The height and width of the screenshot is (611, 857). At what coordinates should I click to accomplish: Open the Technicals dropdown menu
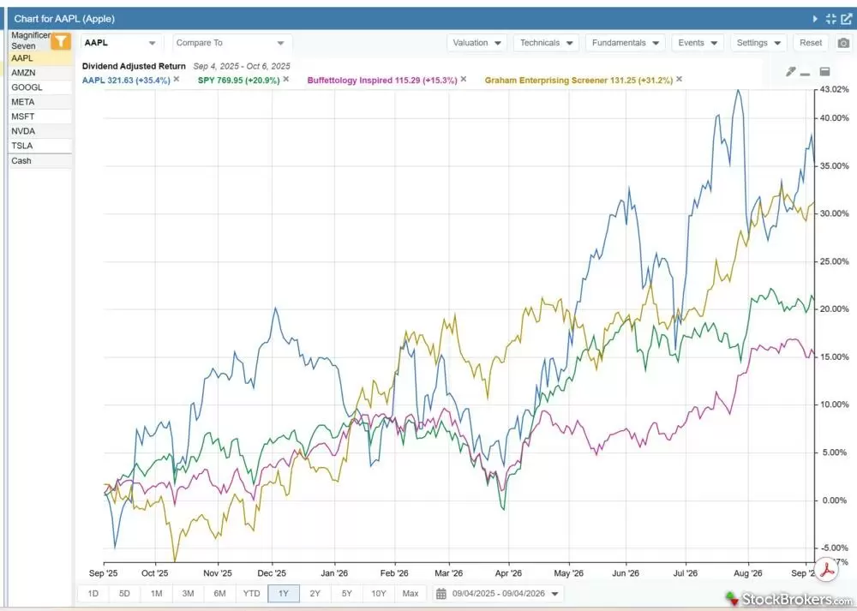[545, 43]
